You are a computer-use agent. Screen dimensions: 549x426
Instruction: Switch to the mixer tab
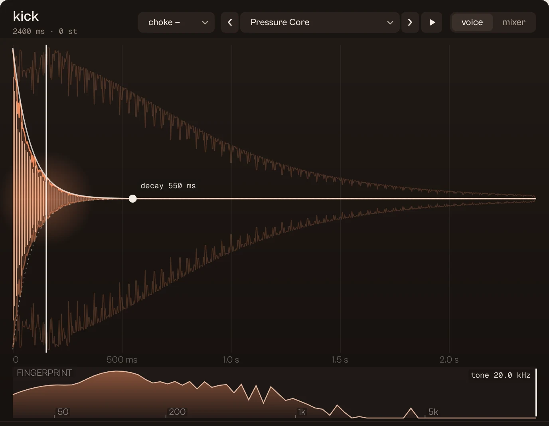point(514,22)
